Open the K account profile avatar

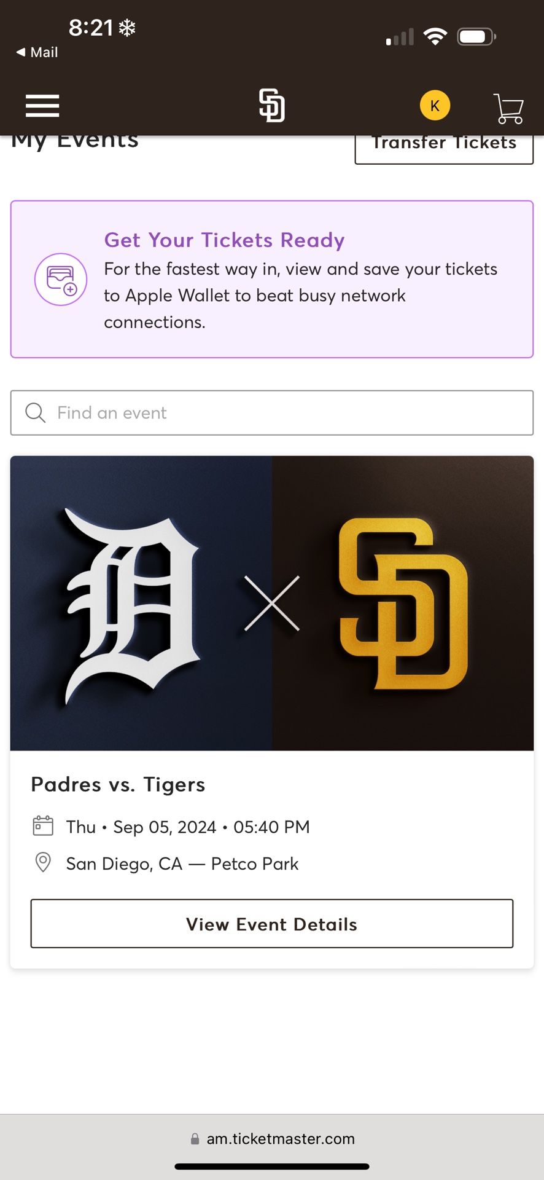pyautogui.click(x=435, y=106)
